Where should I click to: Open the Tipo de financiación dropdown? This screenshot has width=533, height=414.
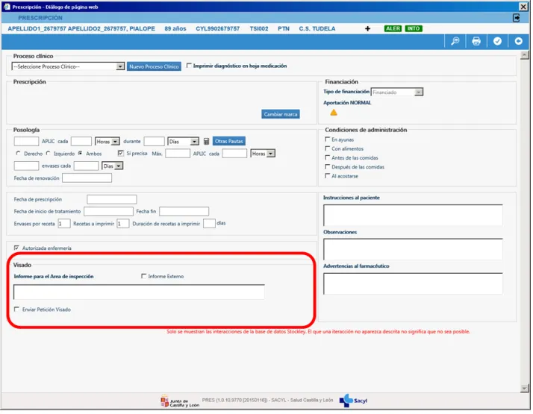(419, 92)
